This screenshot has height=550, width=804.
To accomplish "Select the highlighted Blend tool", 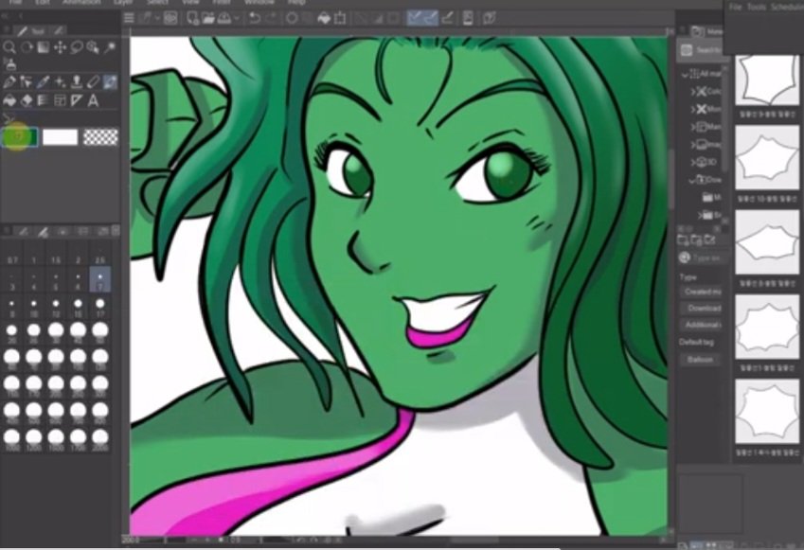I will coord(110,82).
